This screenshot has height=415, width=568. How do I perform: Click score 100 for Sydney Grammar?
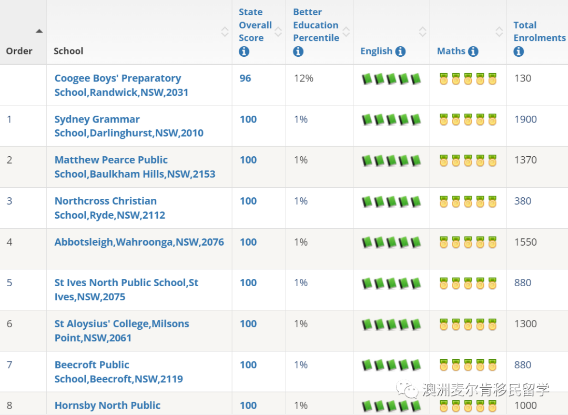click(248, 119)
